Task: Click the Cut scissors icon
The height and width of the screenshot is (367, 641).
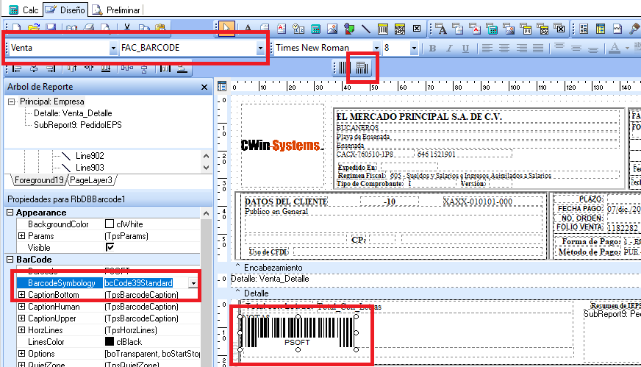Action: coord(126,29)
